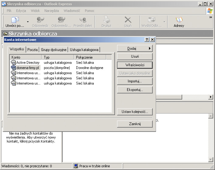The image size is (215, 170).
Task: Click the Prześlij dalej forward icon
Action: pyautogui.click(x=83, y=20)
